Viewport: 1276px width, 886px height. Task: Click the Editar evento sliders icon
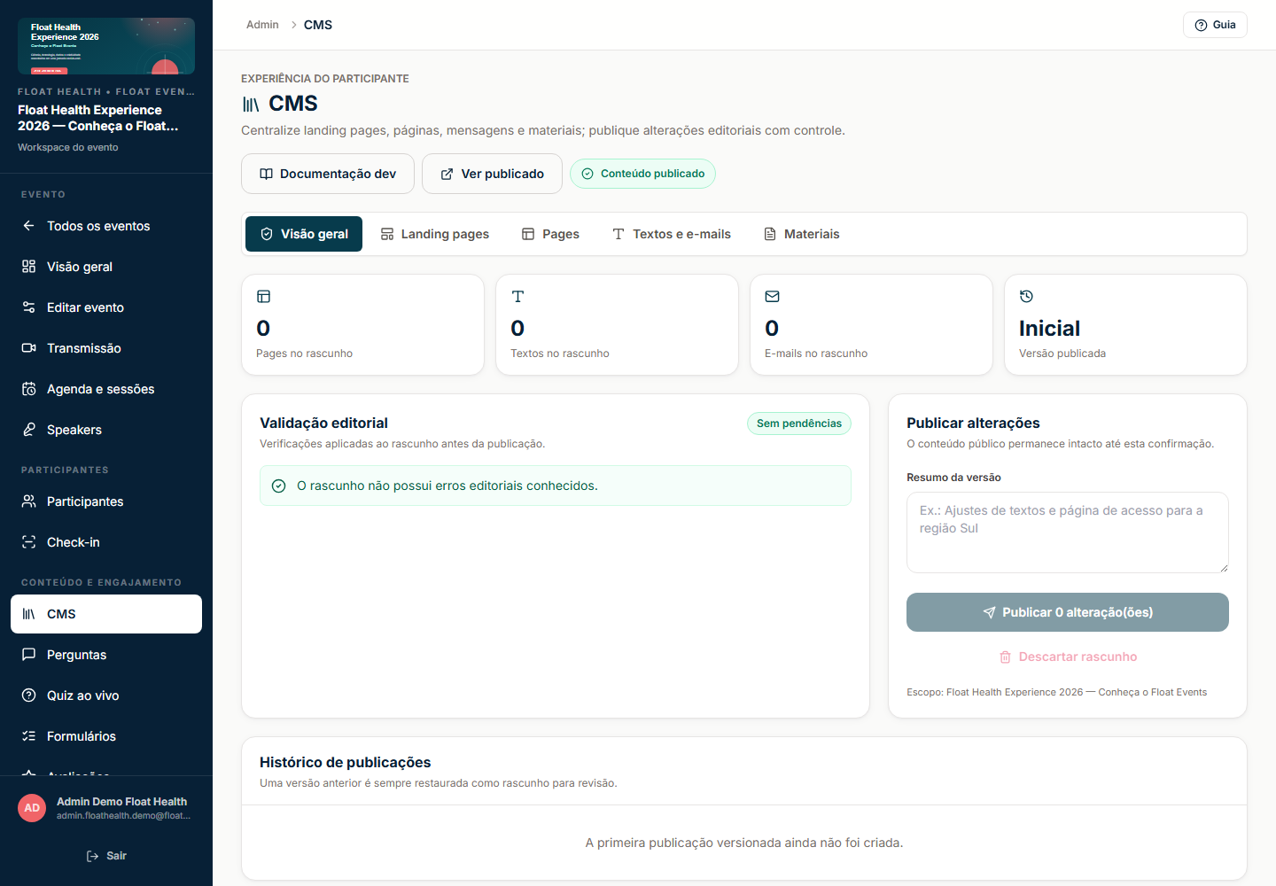point(28,307)
